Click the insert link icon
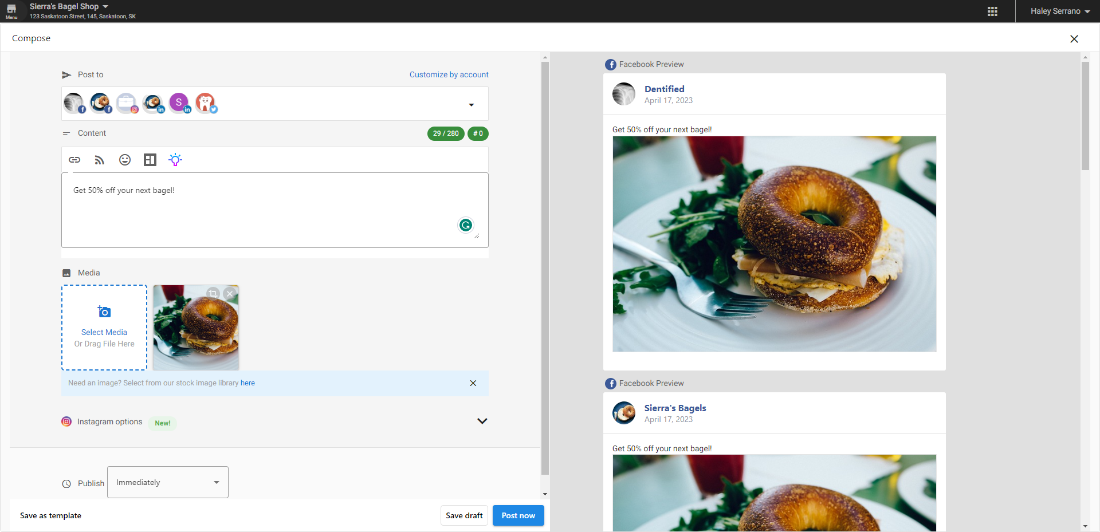This screenshot has height=532, width=1100. pos(74,160)
